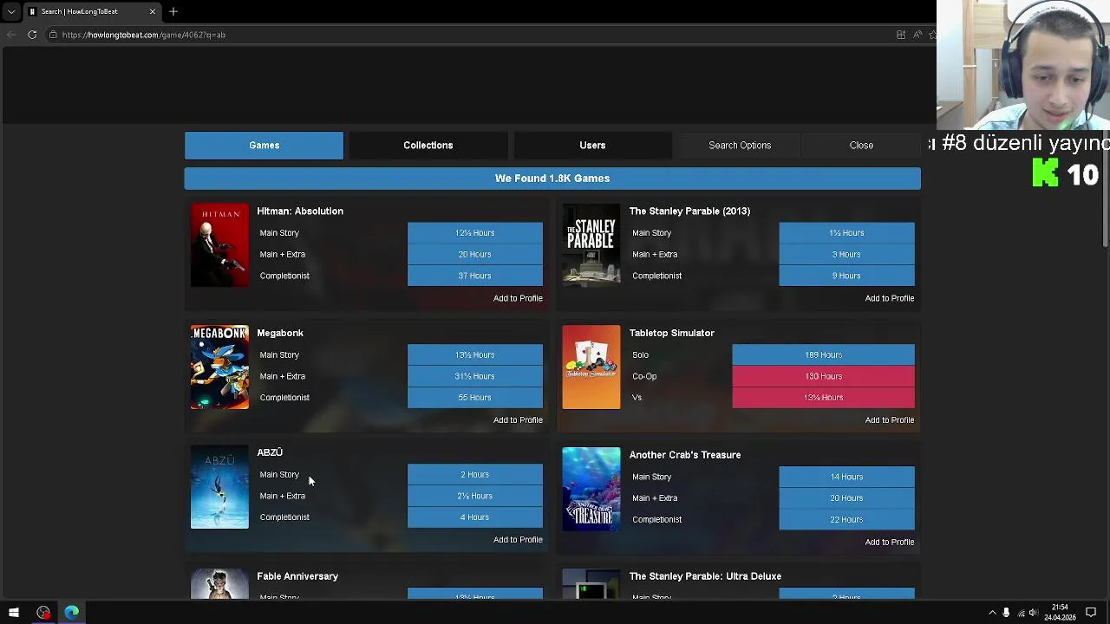Open network settings tray icon

click(x=1020, y=613)
